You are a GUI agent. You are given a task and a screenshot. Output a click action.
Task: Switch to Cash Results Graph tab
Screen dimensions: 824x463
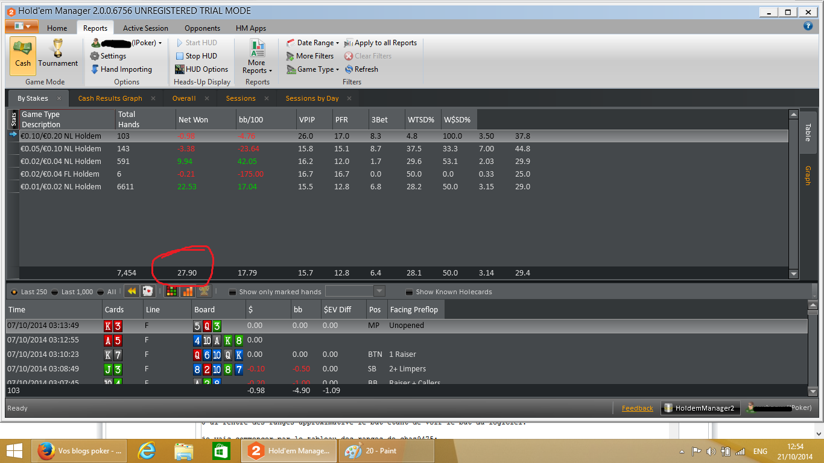coord(110,98)
